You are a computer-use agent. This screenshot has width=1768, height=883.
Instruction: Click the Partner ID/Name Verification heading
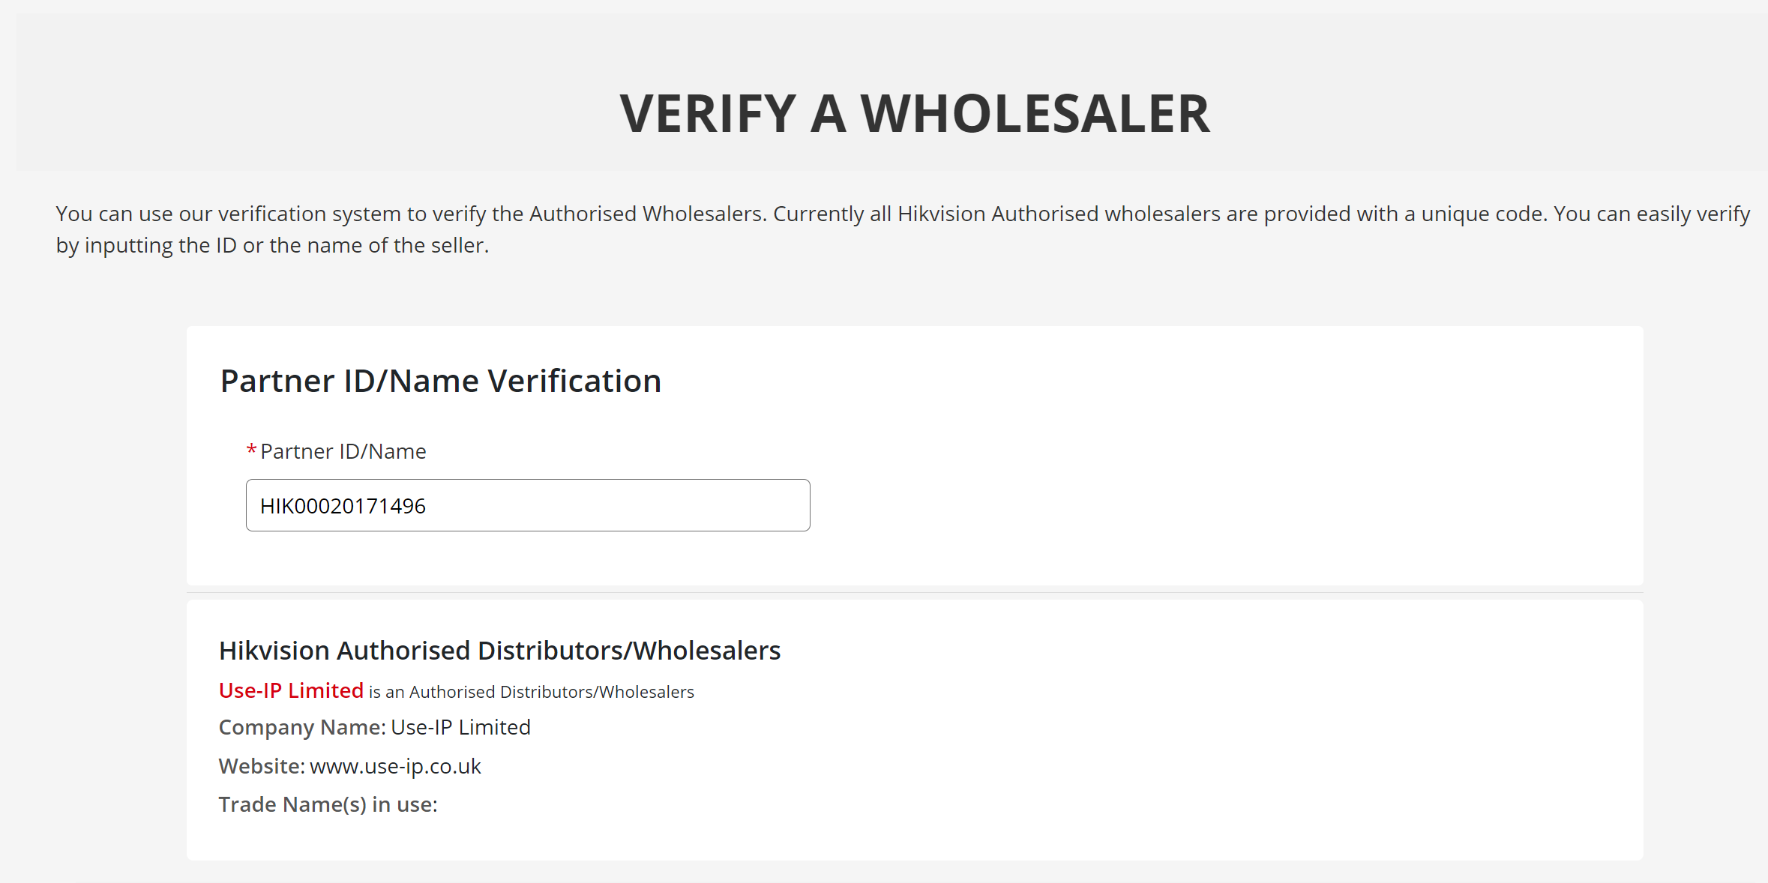[x=440, y=381]
